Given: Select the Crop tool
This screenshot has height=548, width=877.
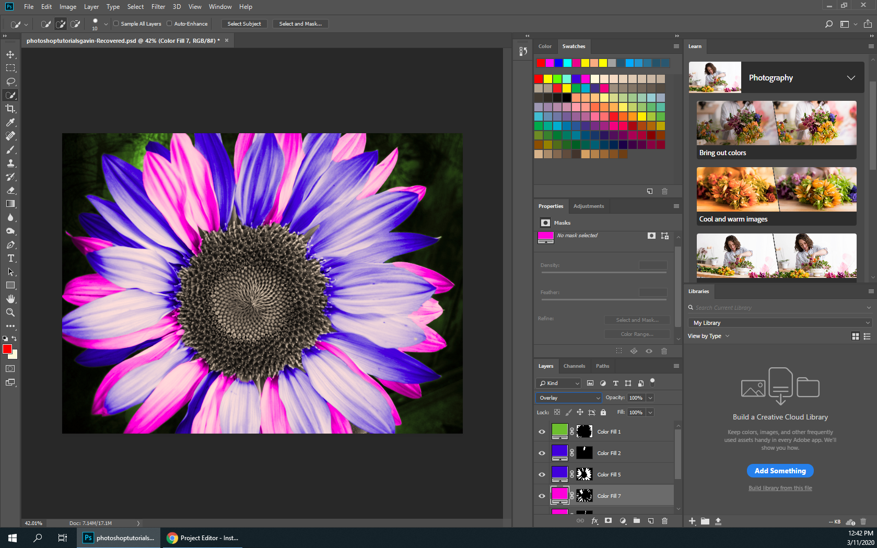Looking at the screenshot, I should click(10, 109).
